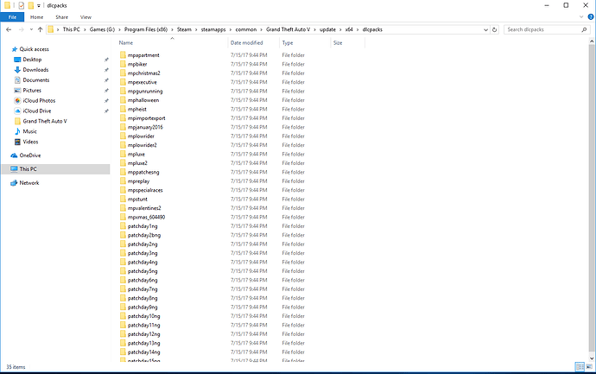Click Games (G:) breadcrumb segment

(x=102, y=29)
